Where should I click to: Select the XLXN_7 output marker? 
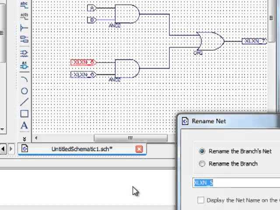point(254,41)
